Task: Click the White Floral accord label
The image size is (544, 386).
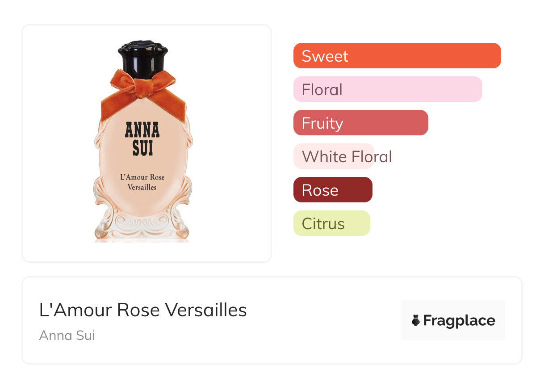Action: 347,156
